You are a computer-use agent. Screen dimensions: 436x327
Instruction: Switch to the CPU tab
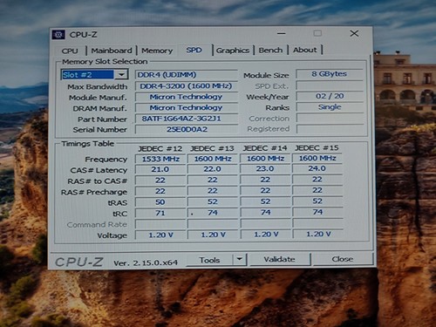tap(70, 51)
